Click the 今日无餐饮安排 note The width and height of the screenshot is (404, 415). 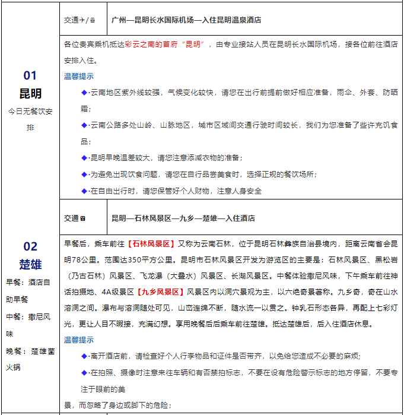click(30, 119)
